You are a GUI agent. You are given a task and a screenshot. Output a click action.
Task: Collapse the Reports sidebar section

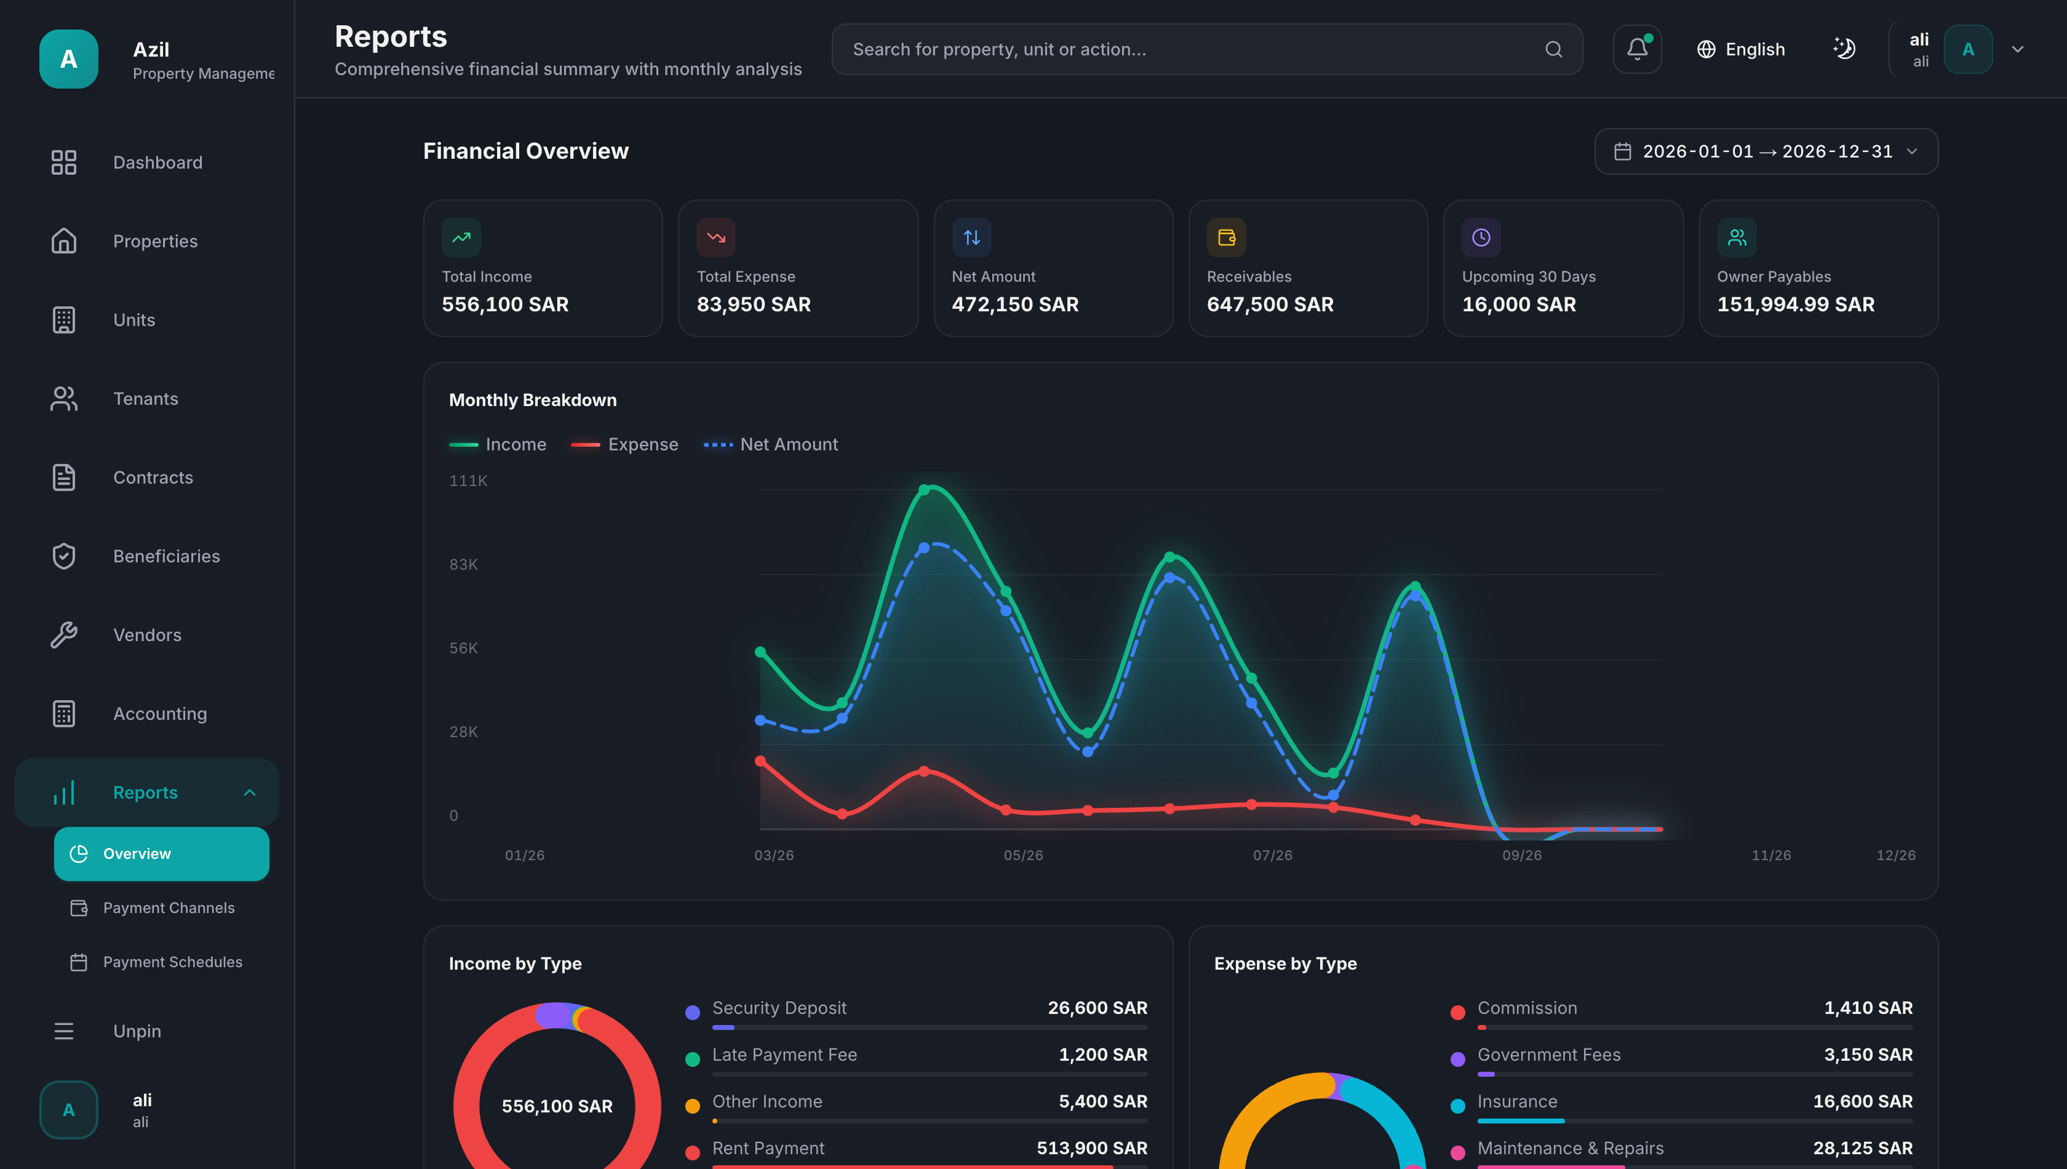(x=250, y=792)
